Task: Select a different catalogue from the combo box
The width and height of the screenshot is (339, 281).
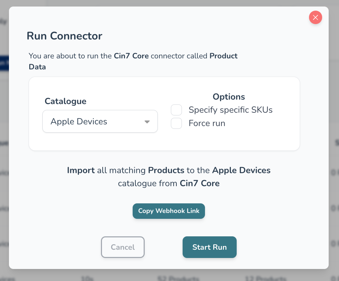Action: click(100, 121)
